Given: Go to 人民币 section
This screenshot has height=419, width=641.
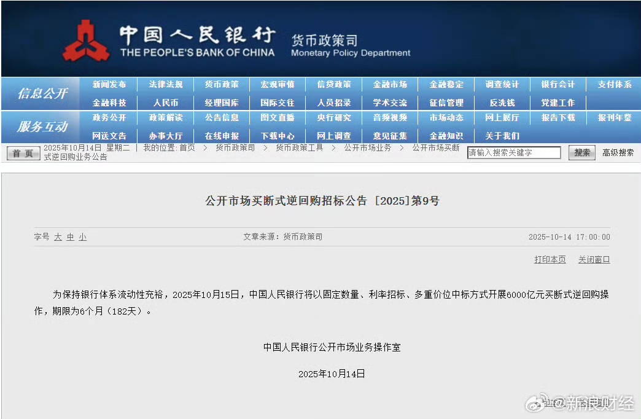Looking at the screenshot, I should tap(166, 103).
